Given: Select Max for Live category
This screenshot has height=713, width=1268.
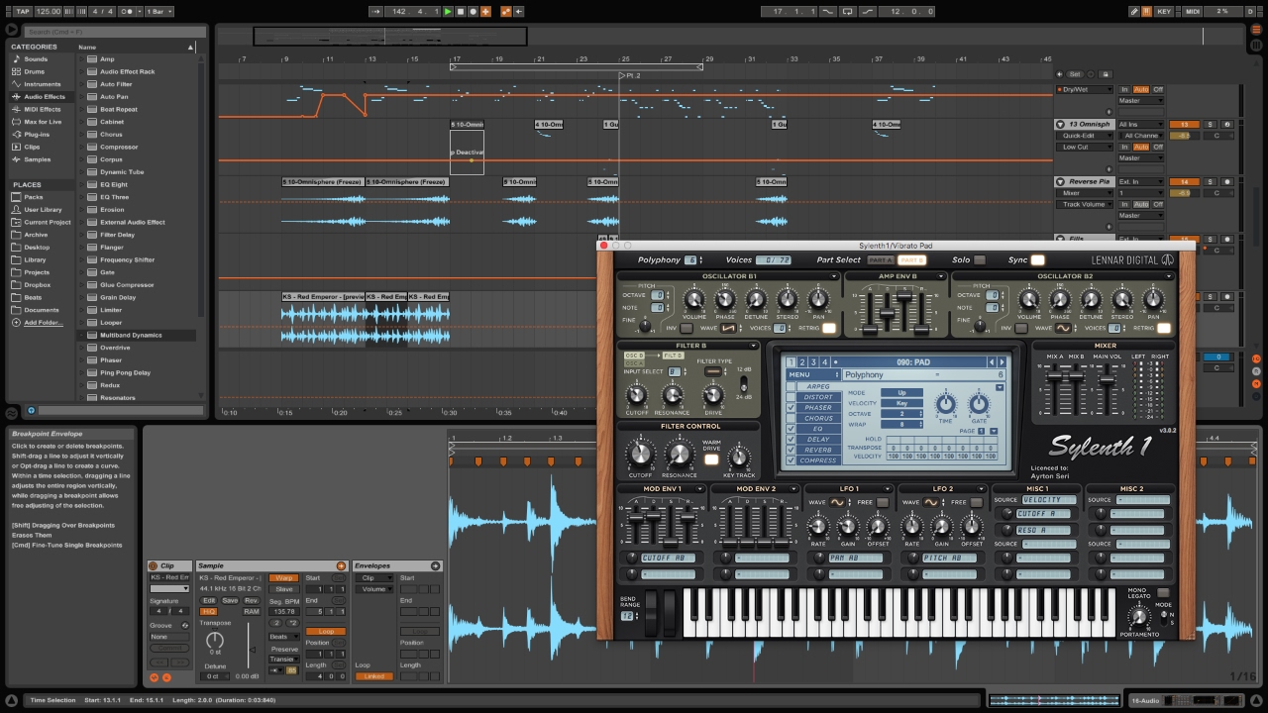Looking at the screenshot, I should 43,122.
